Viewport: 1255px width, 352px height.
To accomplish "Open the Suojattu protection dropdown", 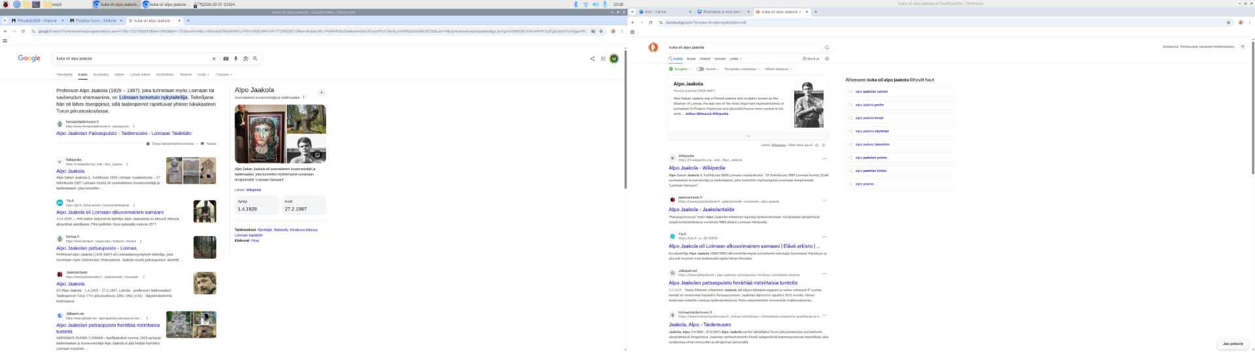I will coord(679,69).
